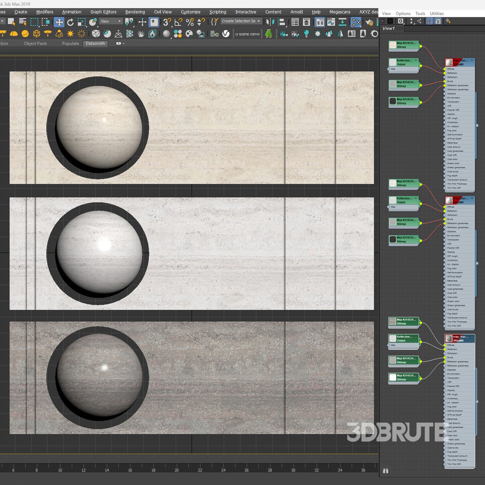The width and height of the screenshot is (485, 485).
Task: Collapse the top VRayMtl node
Action: (x=472, y=60)
